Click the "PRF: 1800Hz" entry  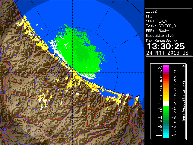click(x=157, y=31)
